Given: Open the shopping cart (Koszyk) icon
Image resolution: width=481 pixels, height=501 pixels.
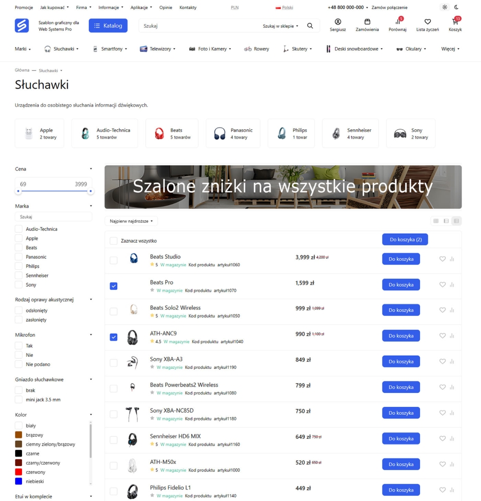Looking at the screenshot, I should tap(455, 22).
